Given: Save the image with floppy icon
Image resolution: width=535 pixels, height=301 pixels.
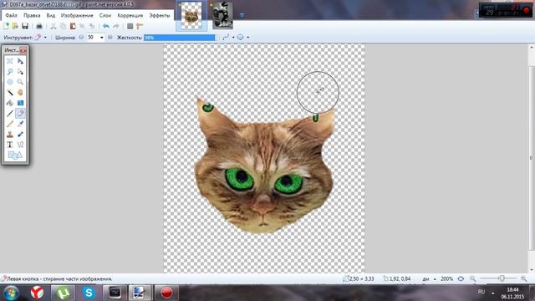Looking at the screenshot, I should click(25, 26).
